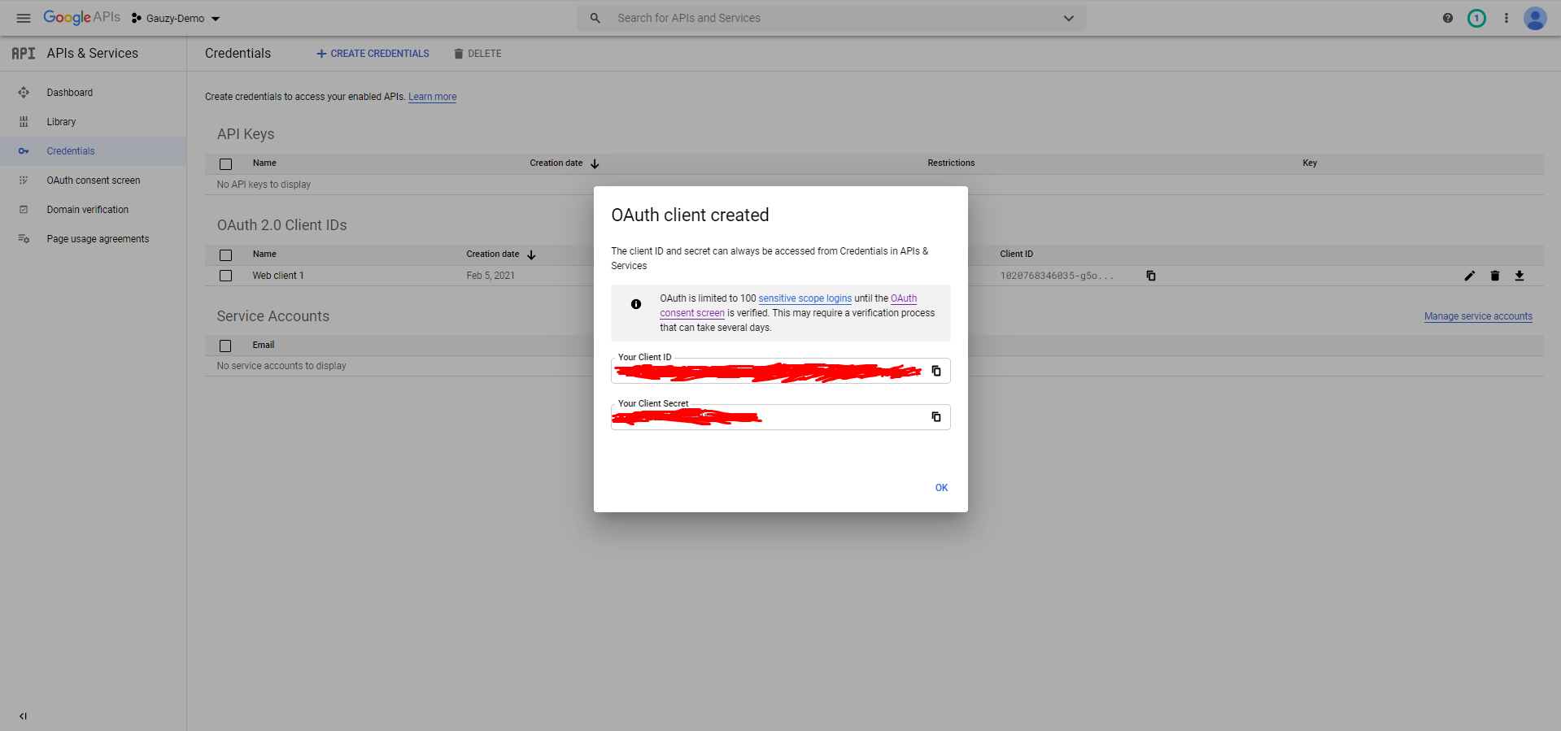1561x731 pixels.
Task: Toggle the API Keys select-all checkbox
Action: (226, 164)
